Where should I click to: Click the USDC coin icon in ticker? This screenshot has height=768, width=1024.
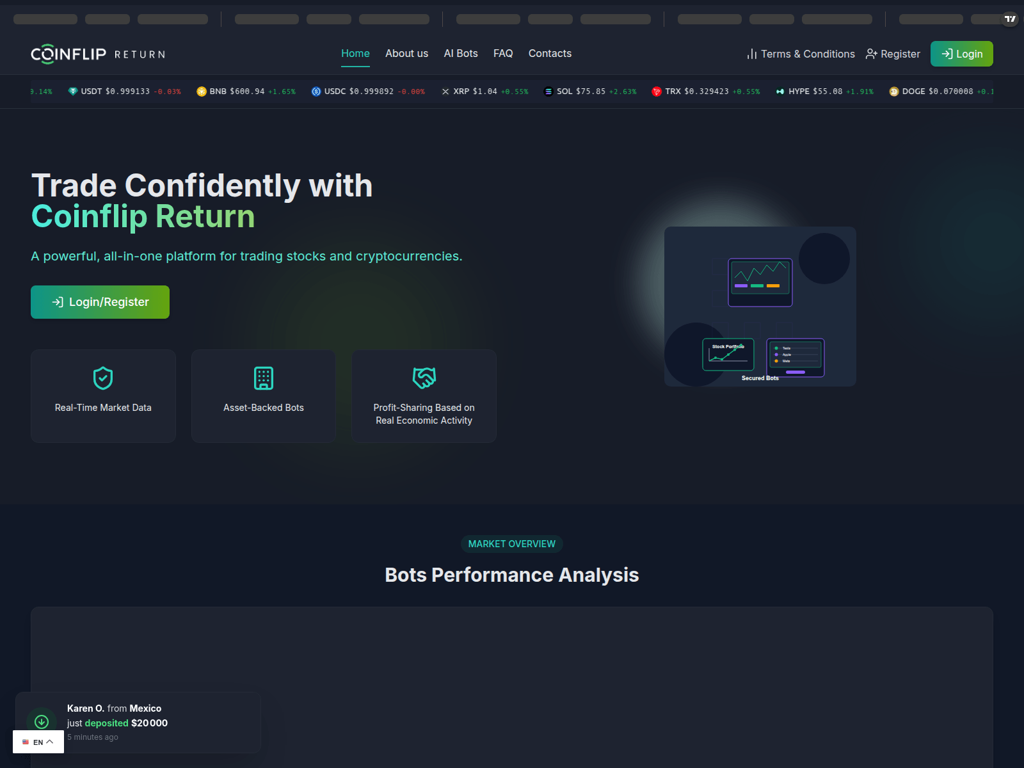(x=316, y=92)
